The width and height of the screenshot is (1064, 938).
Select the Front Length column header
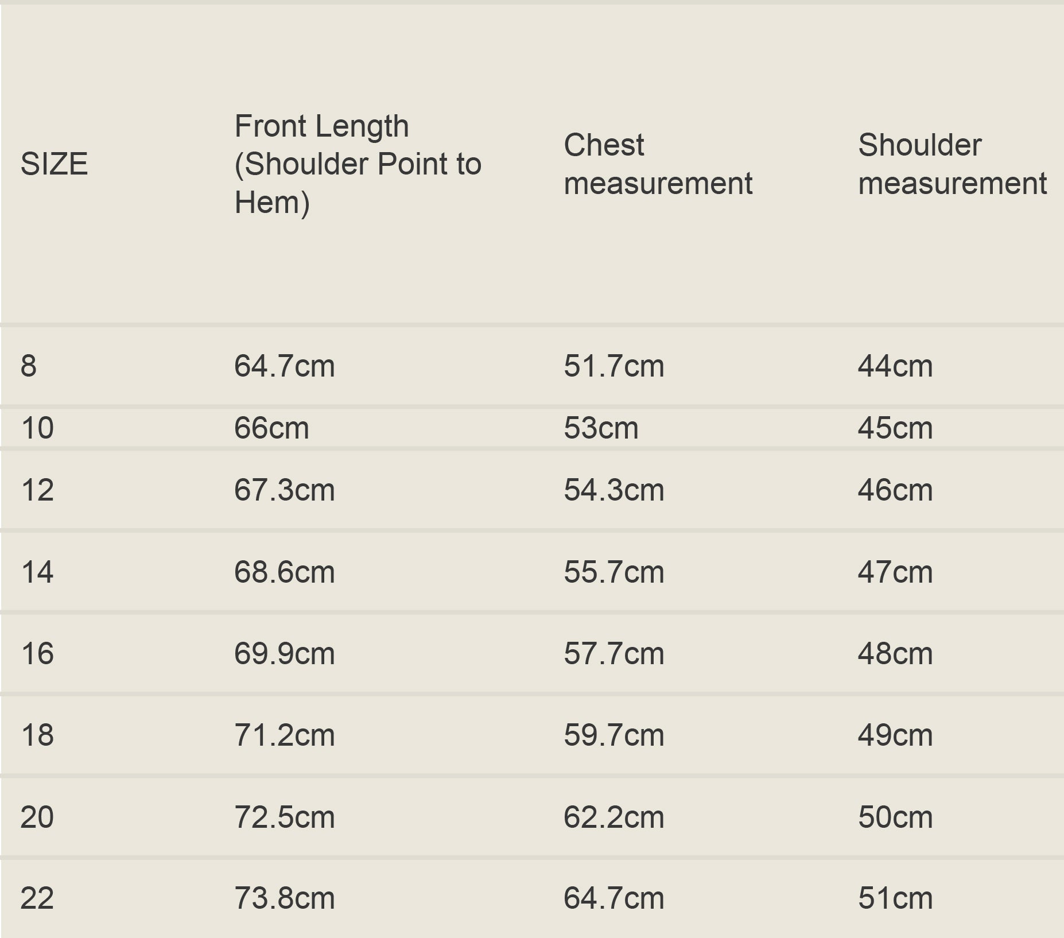[358, 164]
